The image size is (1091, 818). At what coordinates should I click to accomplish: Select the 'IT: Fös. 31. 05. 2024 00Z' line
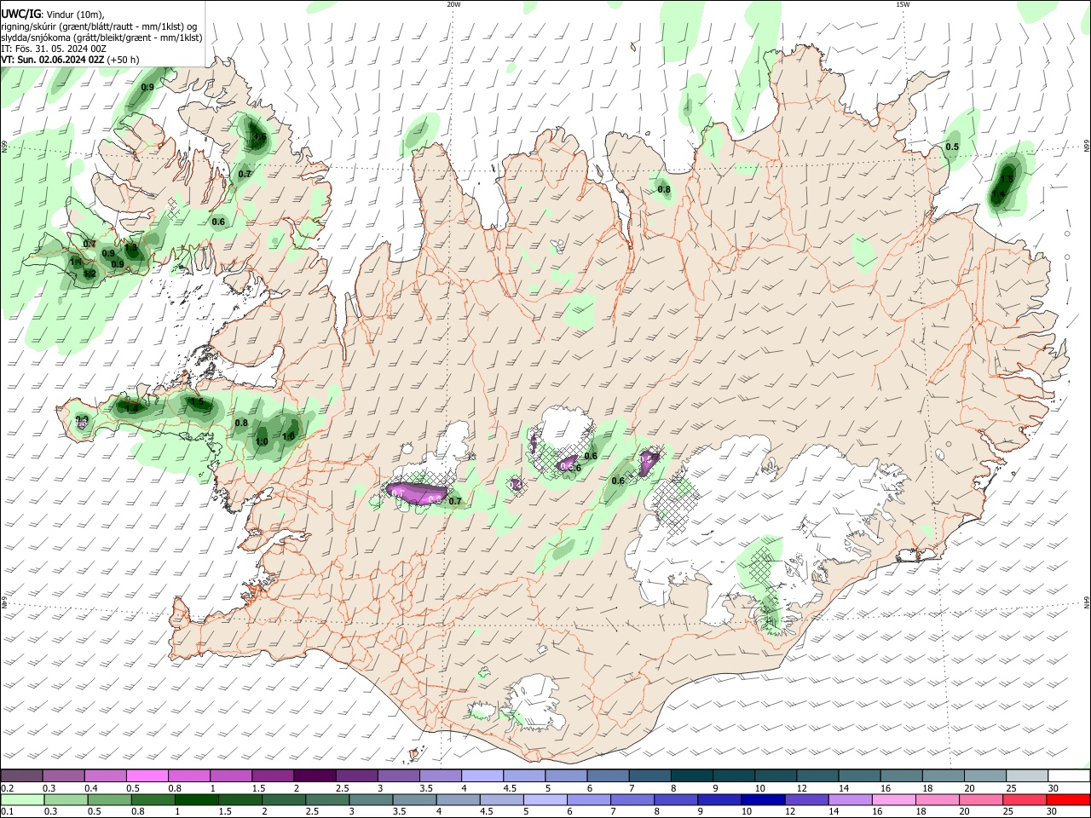[x=54, y=49]
